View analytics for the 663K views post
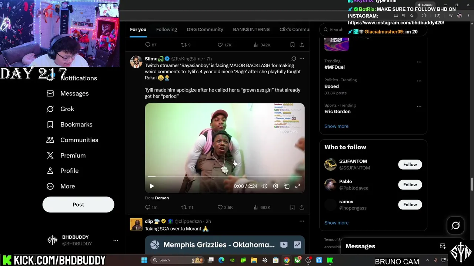The width and height of the screenshot is (474, 266). [261, 207]
